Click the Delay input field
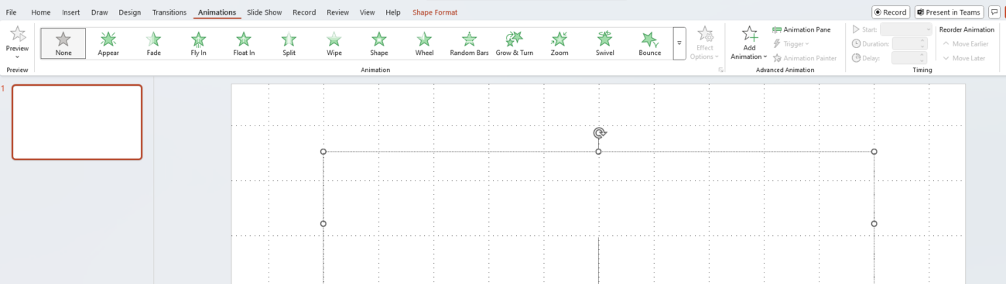 909,58
